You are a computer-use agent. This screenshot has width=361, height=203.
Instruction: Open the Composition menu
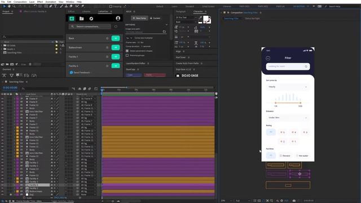[20, 2]
